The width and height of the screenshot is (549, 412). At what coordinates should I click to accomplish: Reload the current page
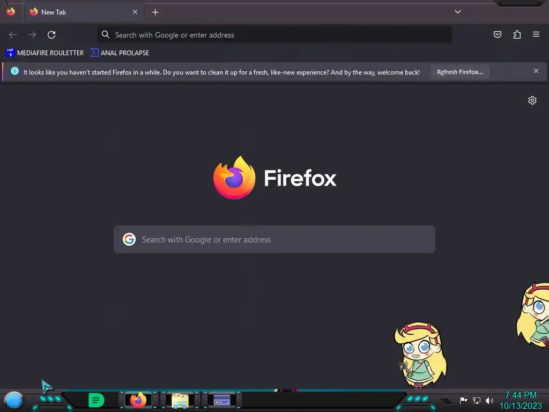[x=51, y=35]
